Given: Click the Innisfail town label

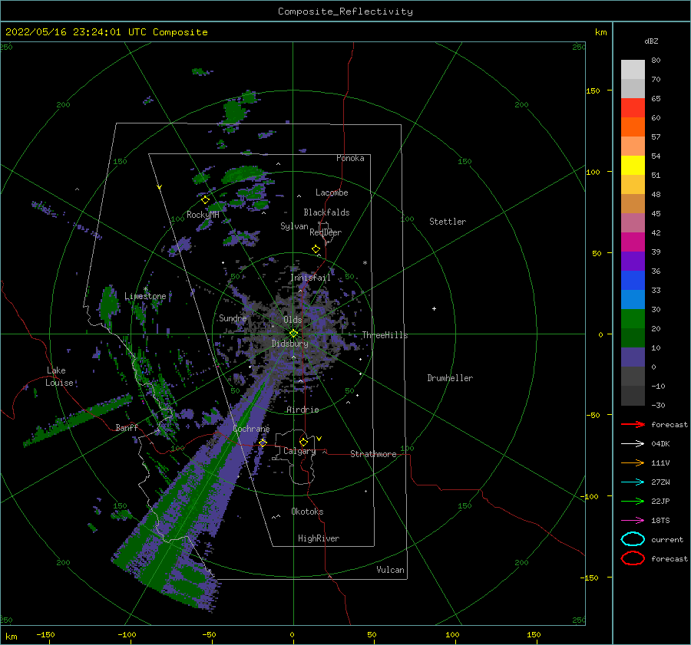Looking at the screenshot, I should 311,278.
